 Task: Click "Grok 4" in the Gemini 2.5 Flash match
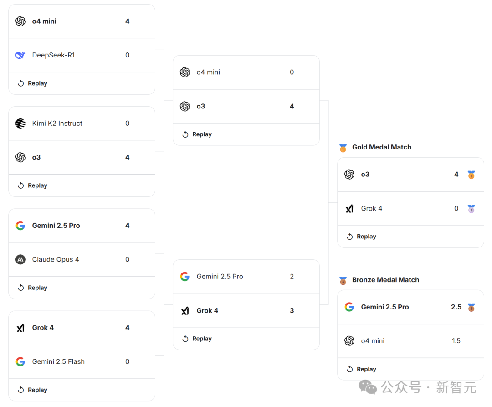coord(43,328)
